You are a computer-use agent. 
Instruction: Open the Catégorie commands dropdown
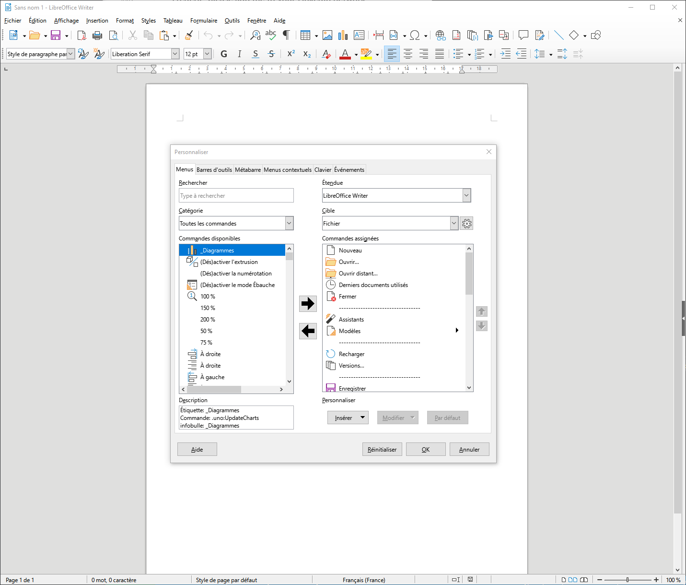pos(289,223)
